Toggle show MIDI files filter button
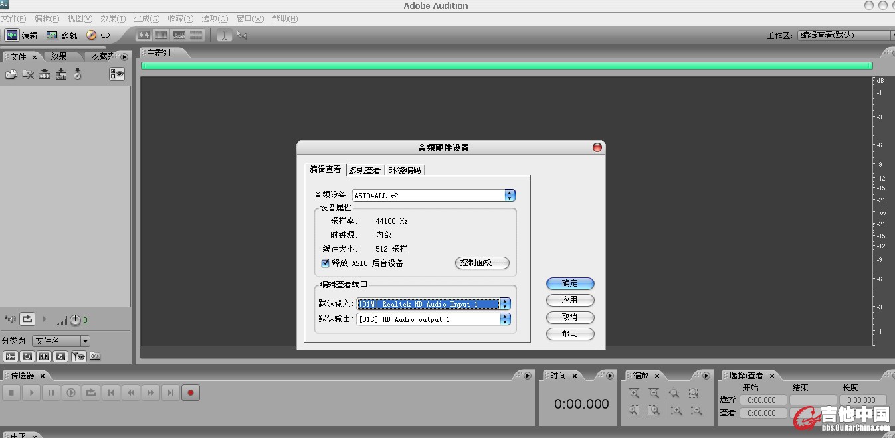Image resolution: width=895 pixels, height=438 pixels. click(x=60, y=356)
